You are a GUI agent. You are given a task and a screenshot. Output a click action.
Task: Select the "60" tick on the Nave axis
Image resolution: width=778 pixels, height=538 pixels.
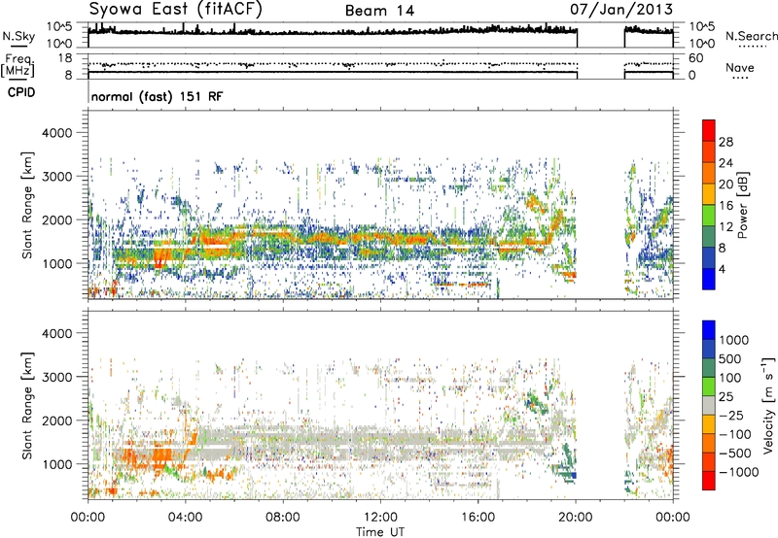695,58
